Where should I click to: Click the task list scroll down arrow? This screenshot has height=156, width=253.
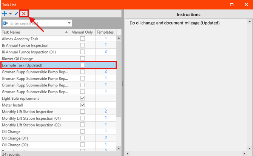tap(119, 148)
